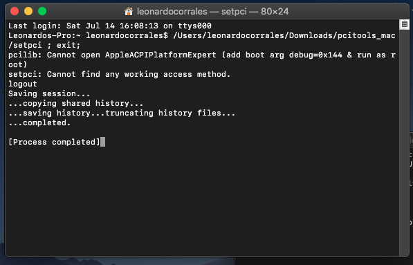Click the home folder icon in the title bar

click(129, 11)
